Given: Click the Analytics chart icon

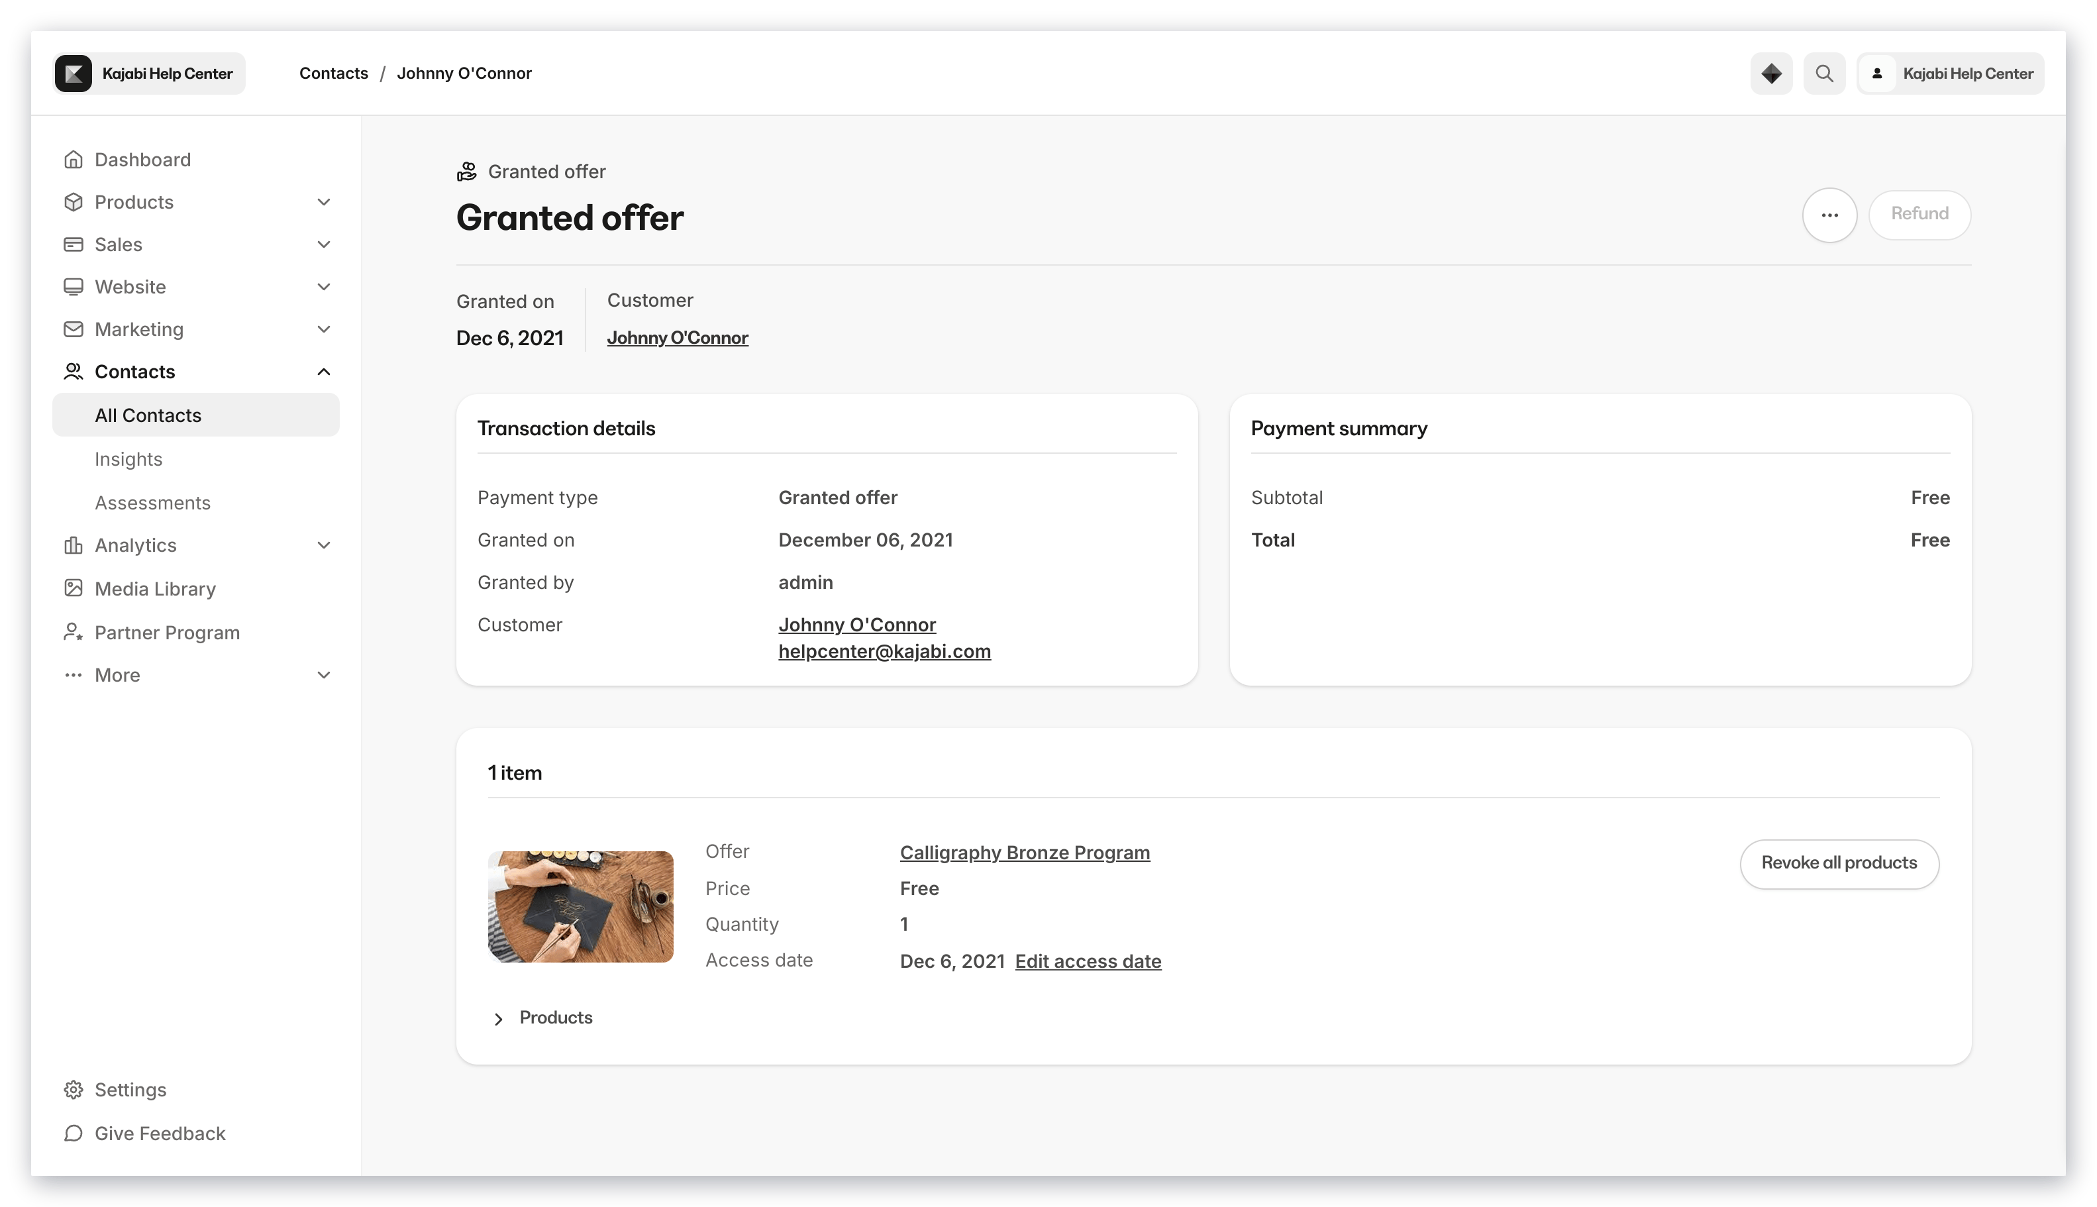Looking at the screenshot, I should tap(73, 545).
